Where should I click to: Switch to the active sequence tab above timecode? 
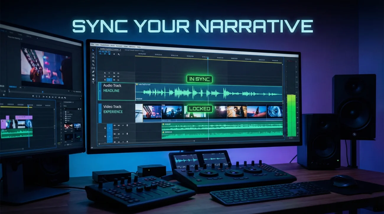109,49
